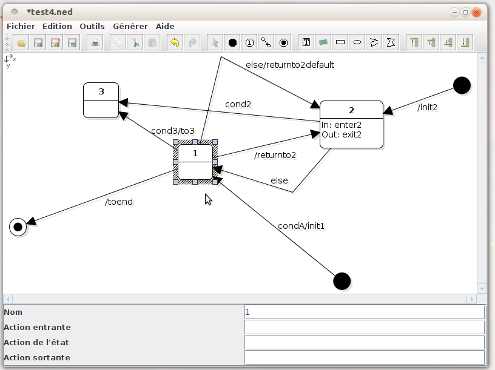The image size is (495, 370).
Task: Save the diagram using Save icon
Action: (38, 42)
